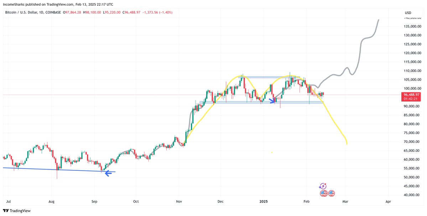Open the USD currency selector
Image resolution: width=427 pixels, height=216 pixels.
click(408, 13)
